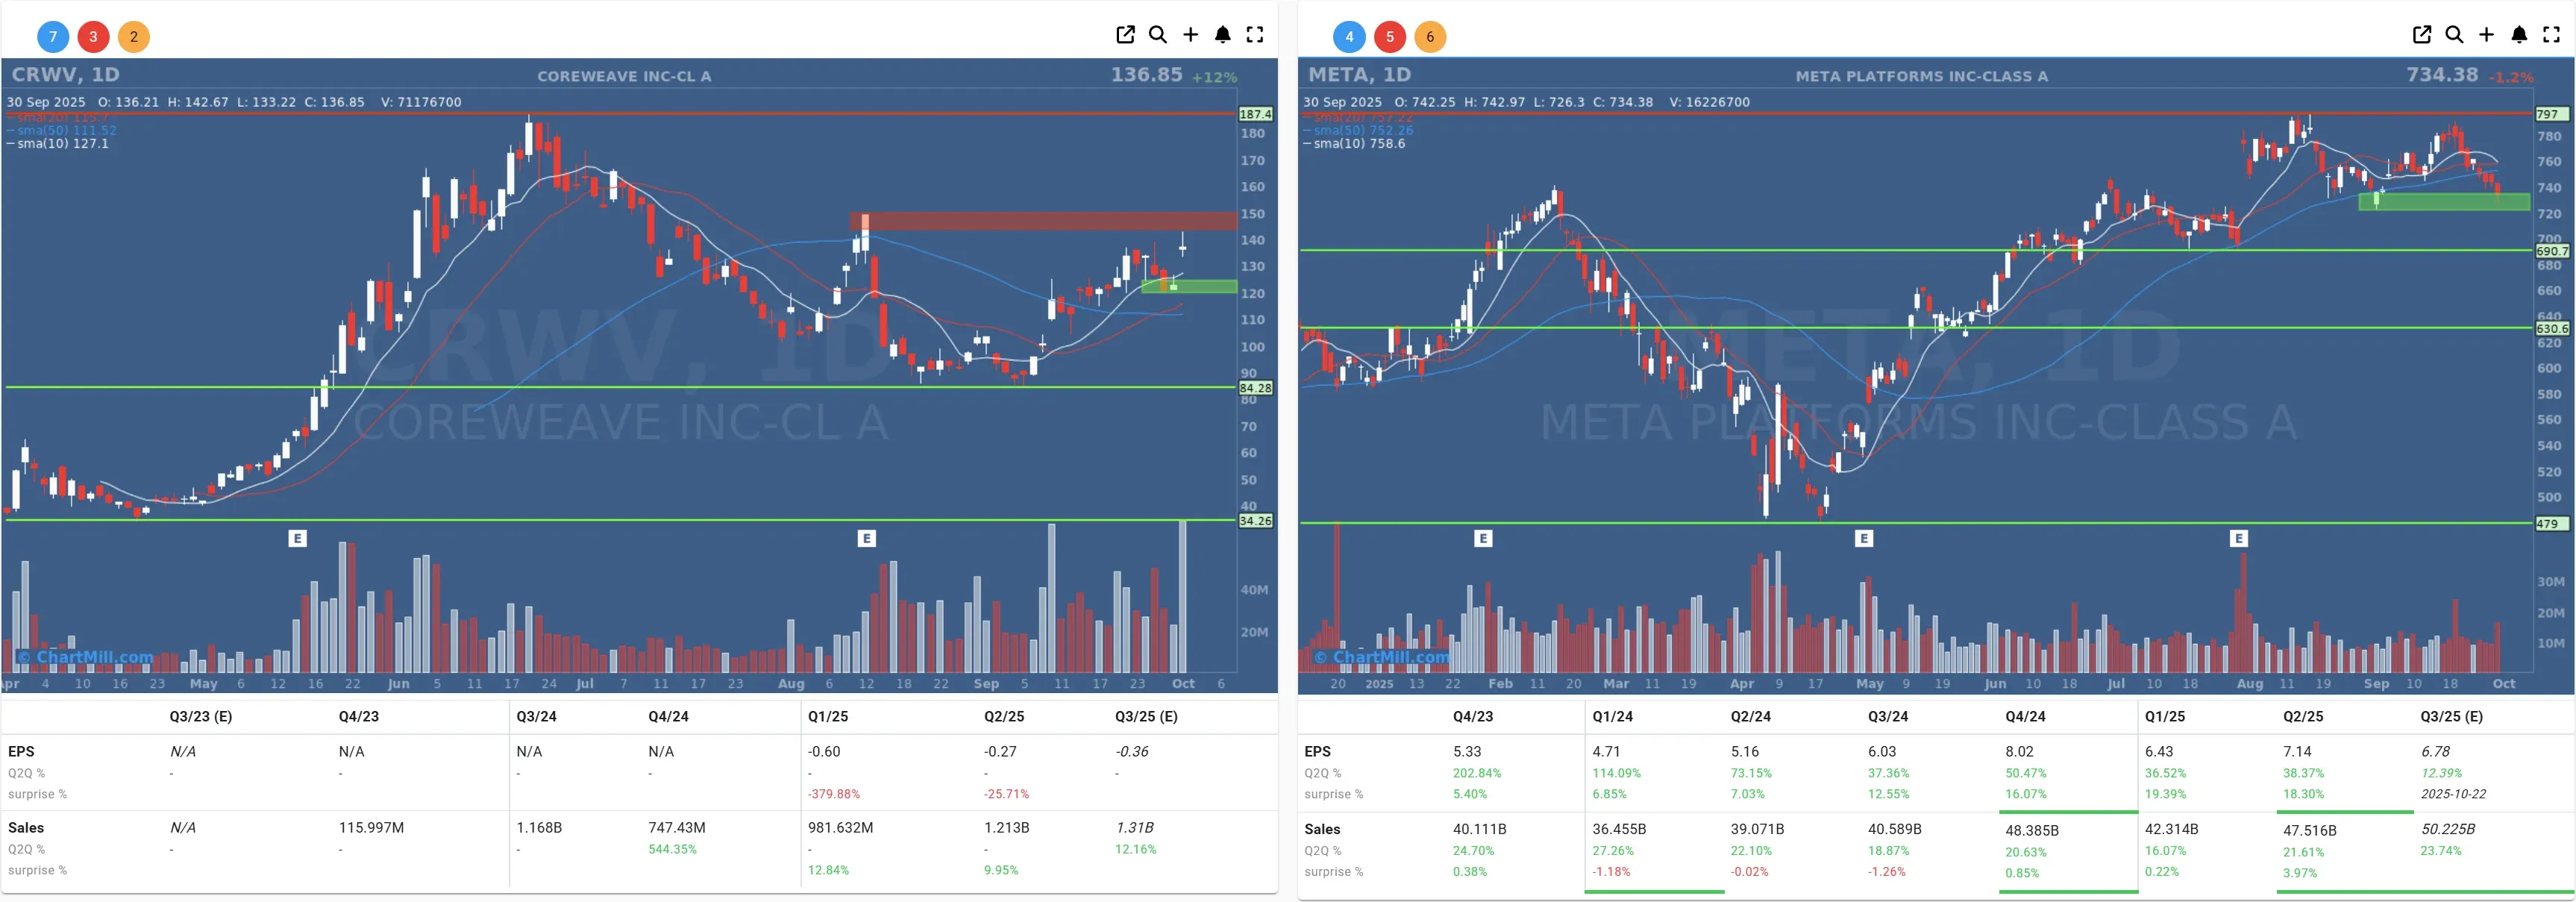Click the plus icon on META chart
Image resolution: width=2576 pixels, height=902 pixels.
pos(2486,35)
